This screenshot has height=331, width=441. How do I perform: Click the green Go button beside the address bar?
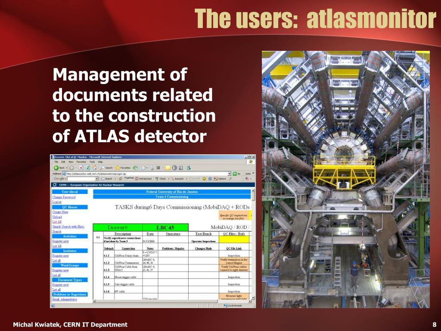pyautogui.click(x=237, y=174)
